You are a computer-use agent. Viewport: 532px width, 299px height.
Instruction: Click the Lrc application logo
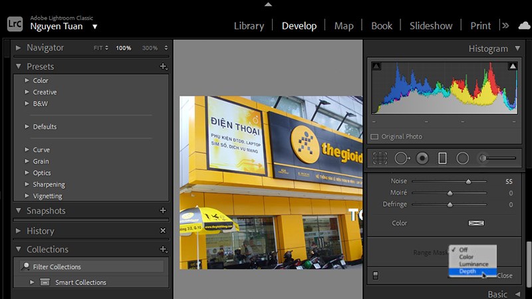(x=15, y=24)
